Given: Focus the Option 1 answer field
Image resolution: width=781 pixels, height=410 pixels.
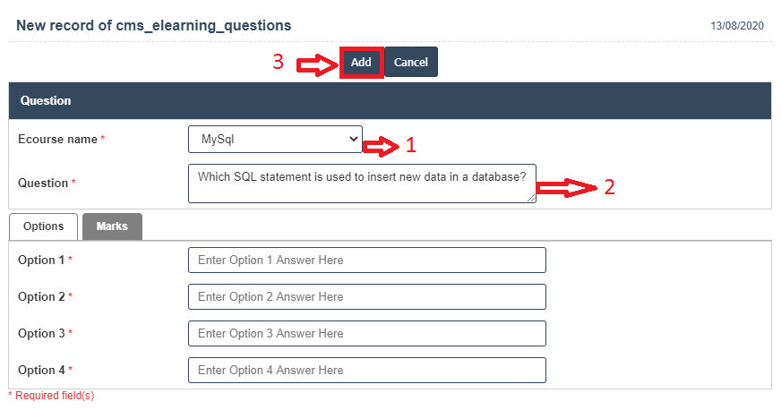Looking at the screenshot, I should tap(366, 261).
